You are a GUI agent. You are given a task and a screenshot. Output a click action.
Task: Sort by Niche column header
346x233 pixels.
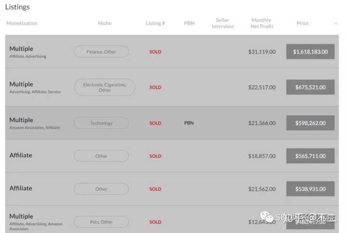point(105,23)
